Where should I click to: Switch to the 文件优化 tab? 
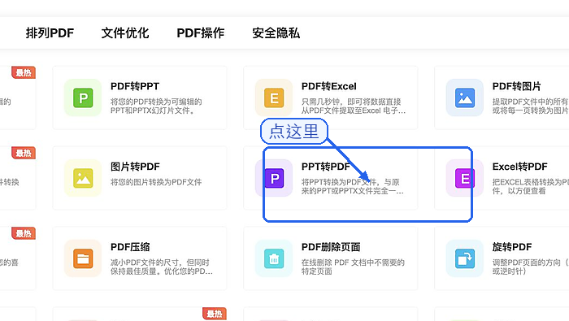pos(125,33)
